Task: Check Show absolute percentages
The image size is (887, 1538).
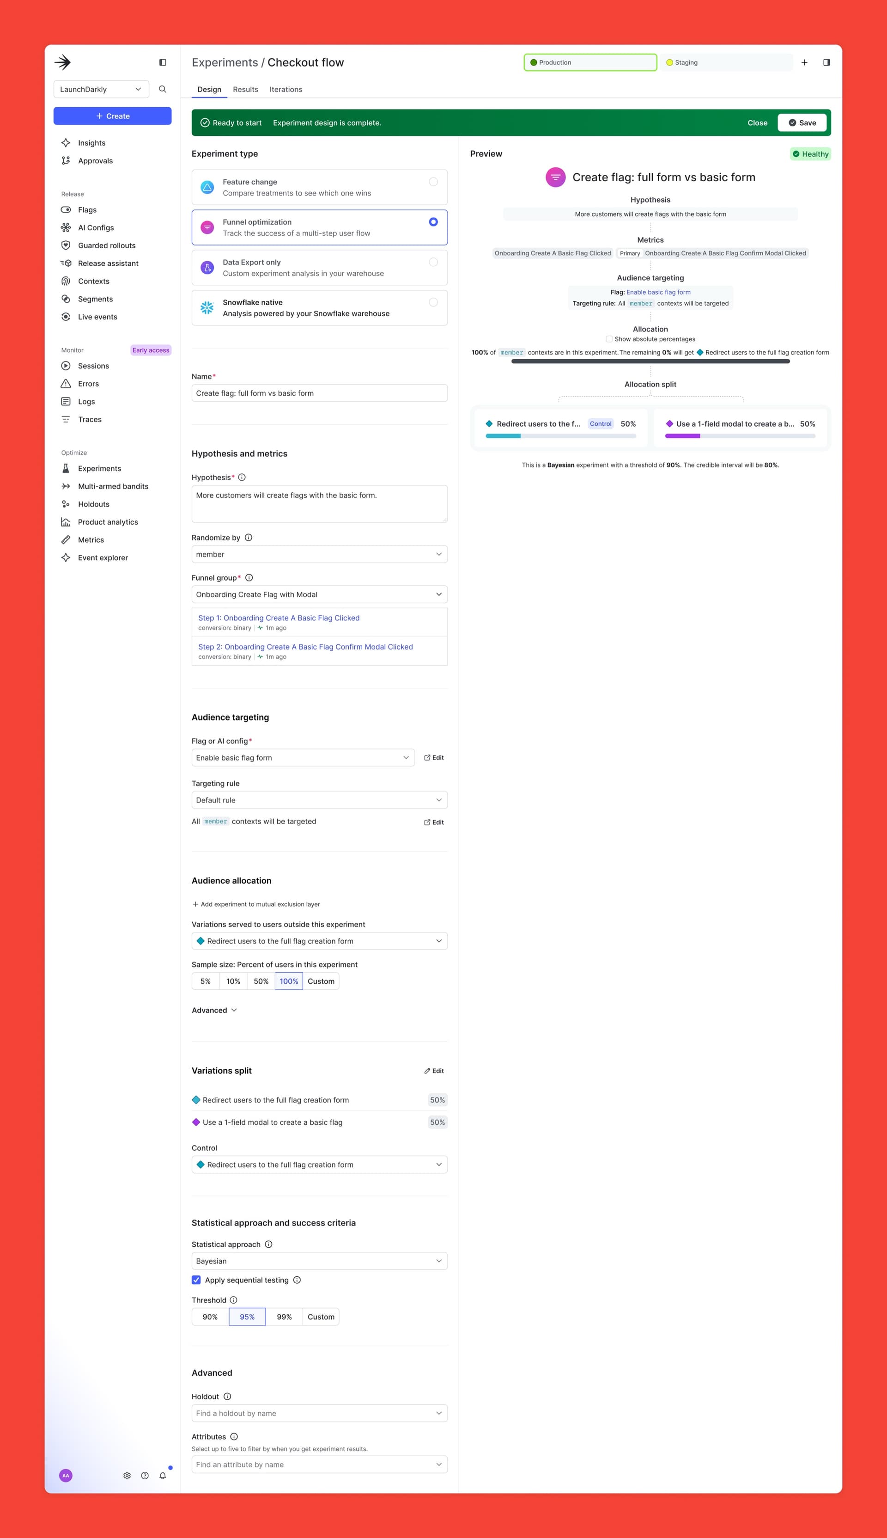Action: tap(609, 339)
